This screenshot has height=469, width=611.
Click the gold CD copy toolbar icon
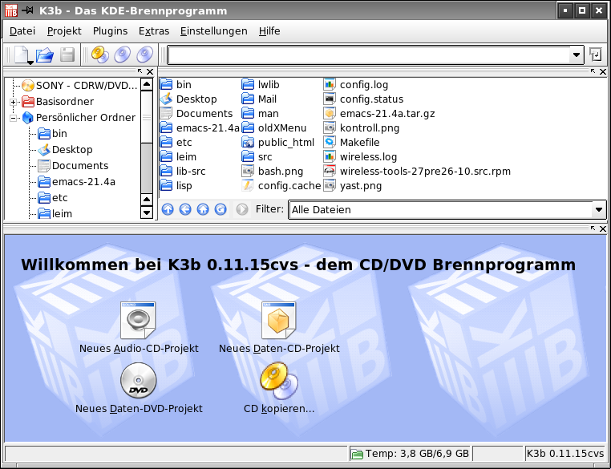[x=99, y=55]
